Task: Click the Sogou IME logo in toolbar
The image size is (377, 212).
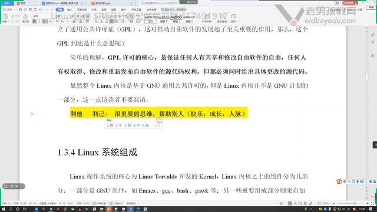Action: point(339,181)
